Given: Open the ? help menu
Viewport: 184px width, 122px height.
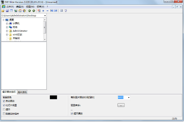Looking at the screenshot, I should click(x=47, y=7).
